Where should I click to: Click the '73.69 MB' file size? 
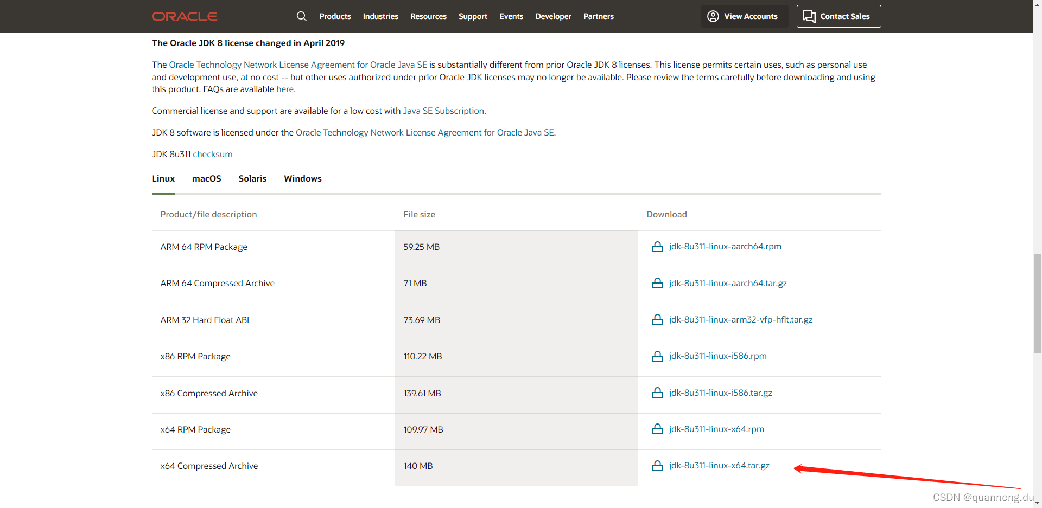422,320
